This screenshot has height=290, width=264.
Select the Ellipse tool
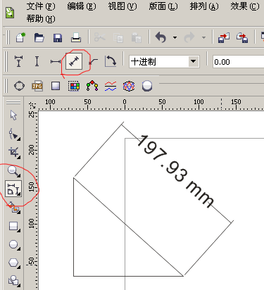point(13,245)
